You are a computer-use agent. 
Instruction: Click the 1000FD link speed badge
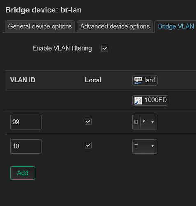pos(150,101)
